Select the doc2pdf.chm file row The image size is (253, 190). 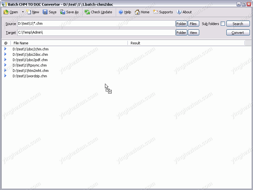[30, 60]
